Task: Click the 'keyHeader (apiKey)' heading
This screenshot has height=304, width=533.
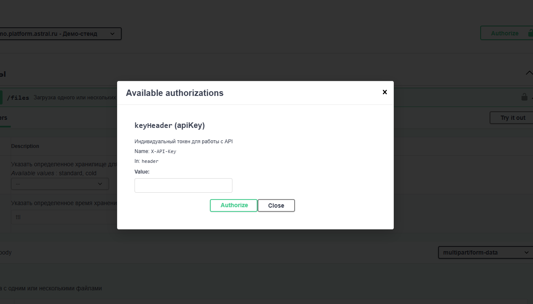Action: coord(170,125)
